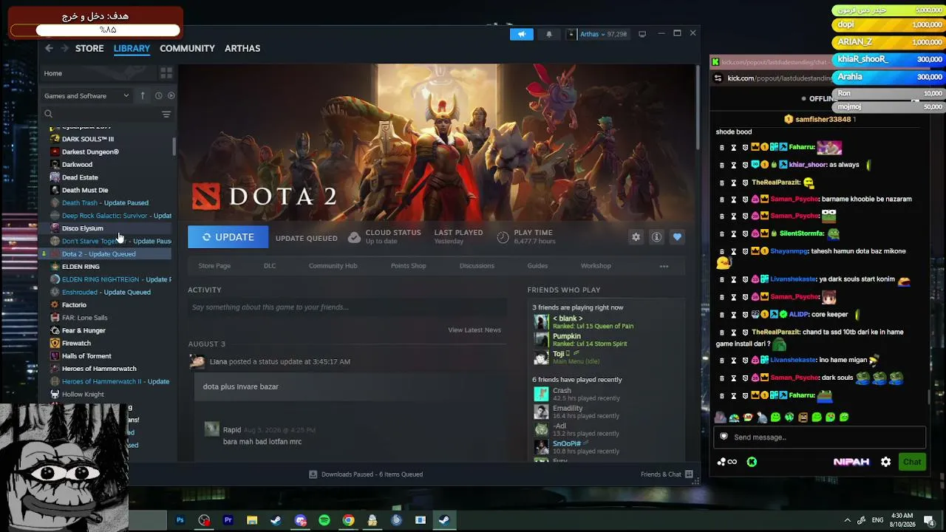Open Downloads Paused status bar entry
Screen dimensions: 946x532
[x=366, y=474]
